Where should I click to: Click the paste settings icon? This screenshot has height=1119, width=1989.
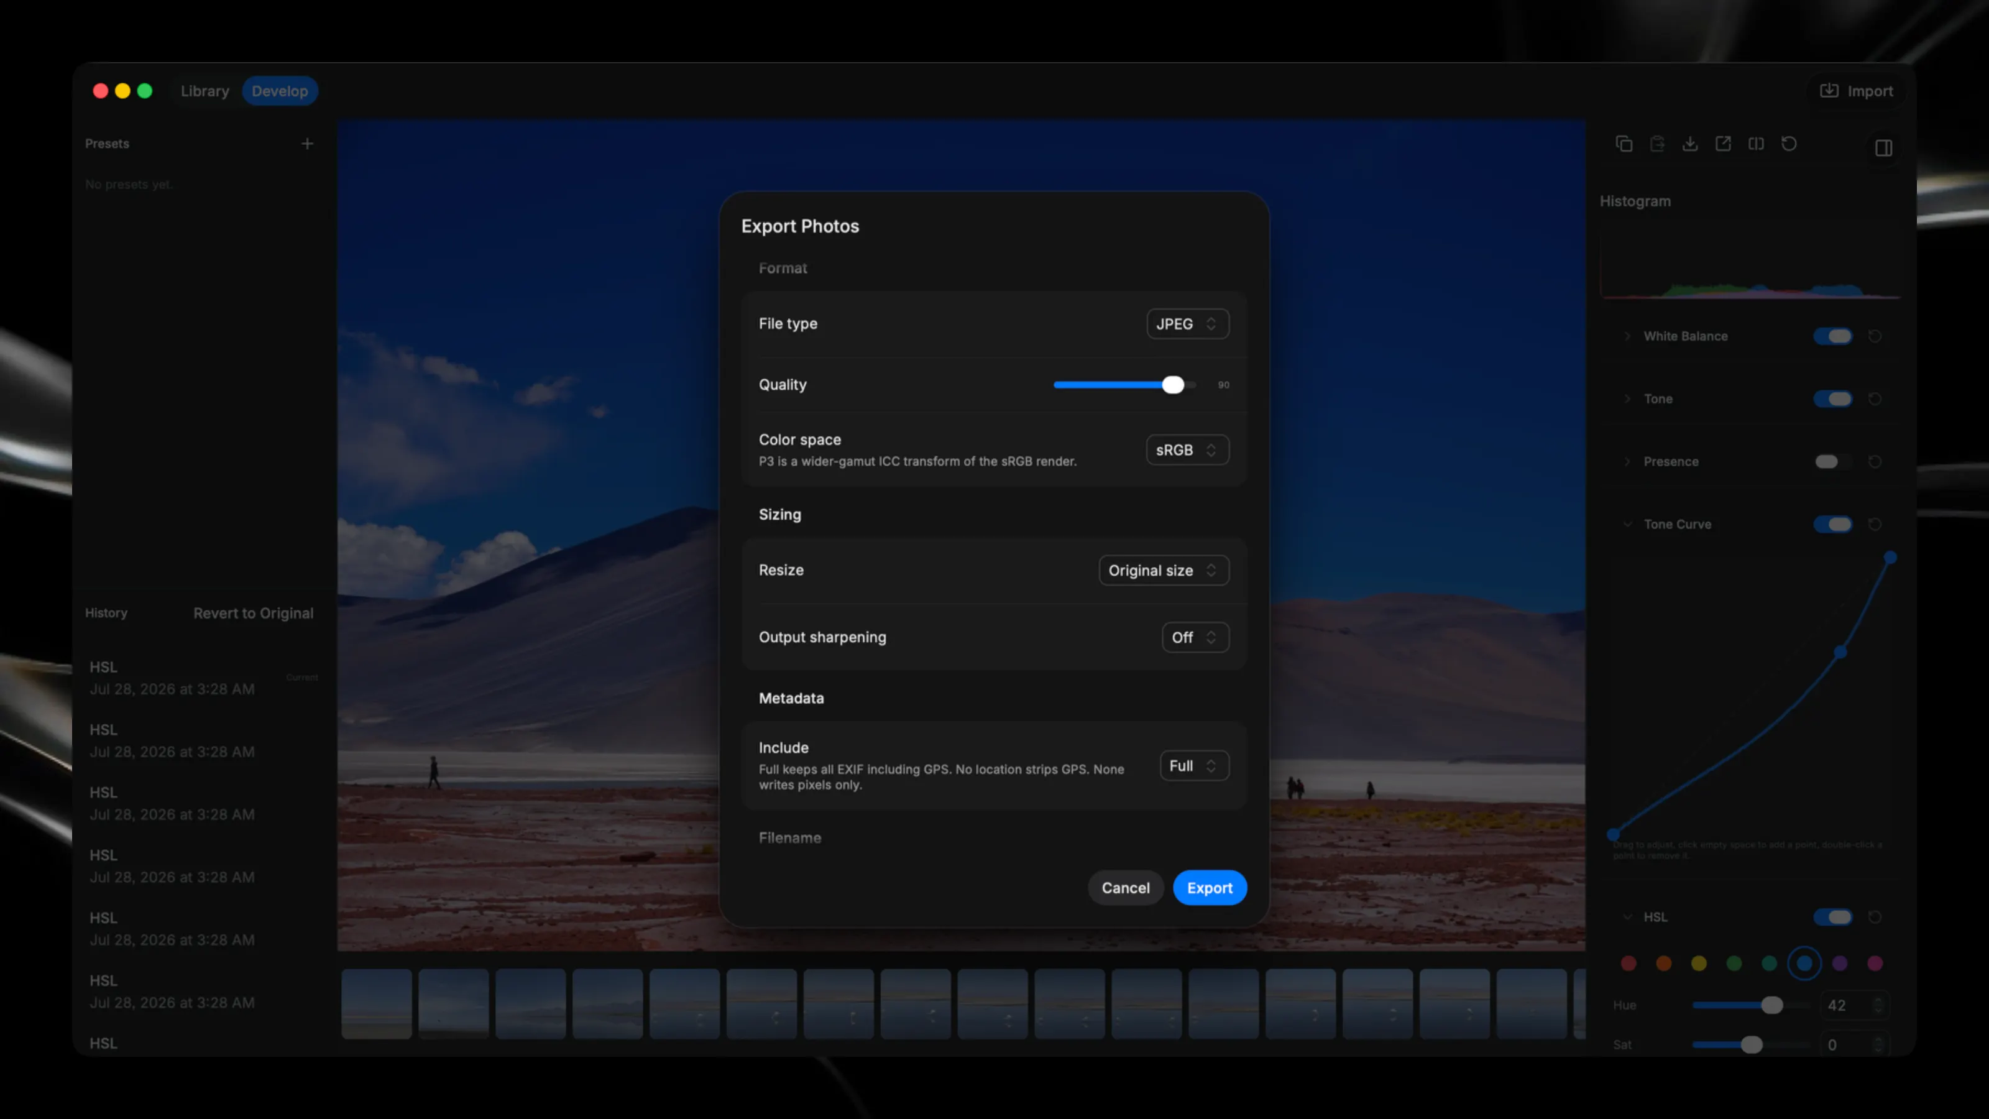pyautogui.click(x=1657, y=144)
